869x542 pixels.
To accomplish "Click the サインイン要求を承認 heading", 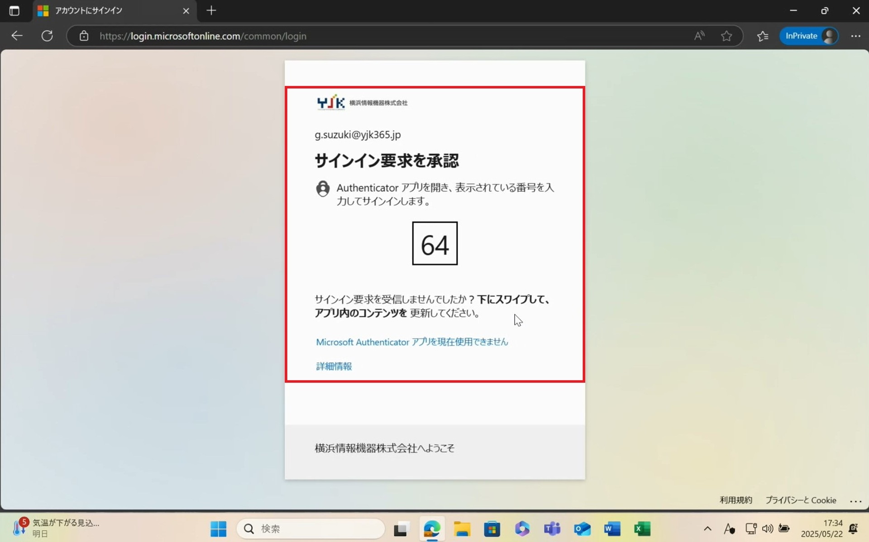I will [387, 161].
